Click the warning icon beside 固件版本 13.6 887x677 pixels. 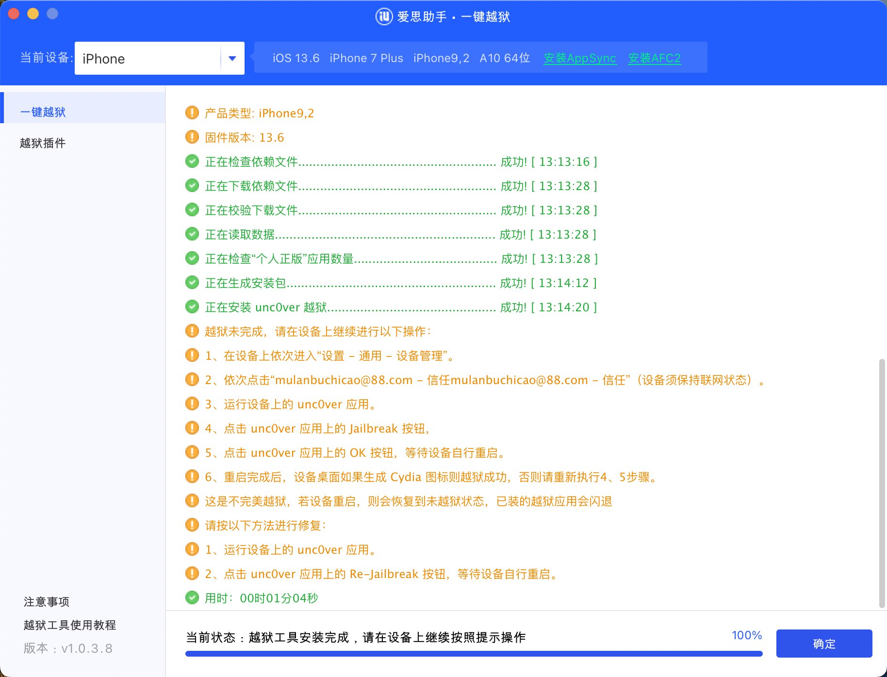pos(192,137)
